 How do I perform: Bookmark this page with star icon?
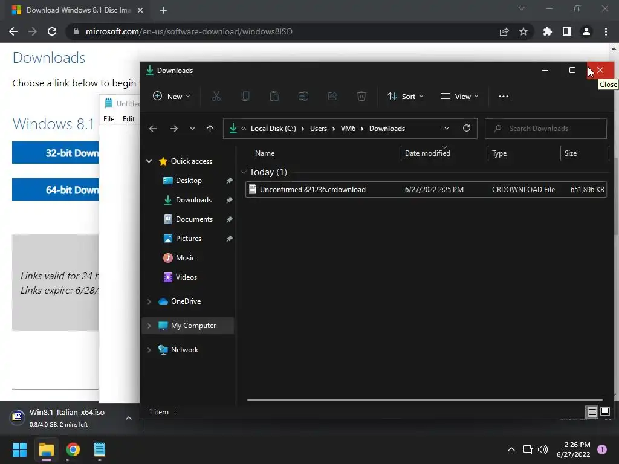pos(523,31)
